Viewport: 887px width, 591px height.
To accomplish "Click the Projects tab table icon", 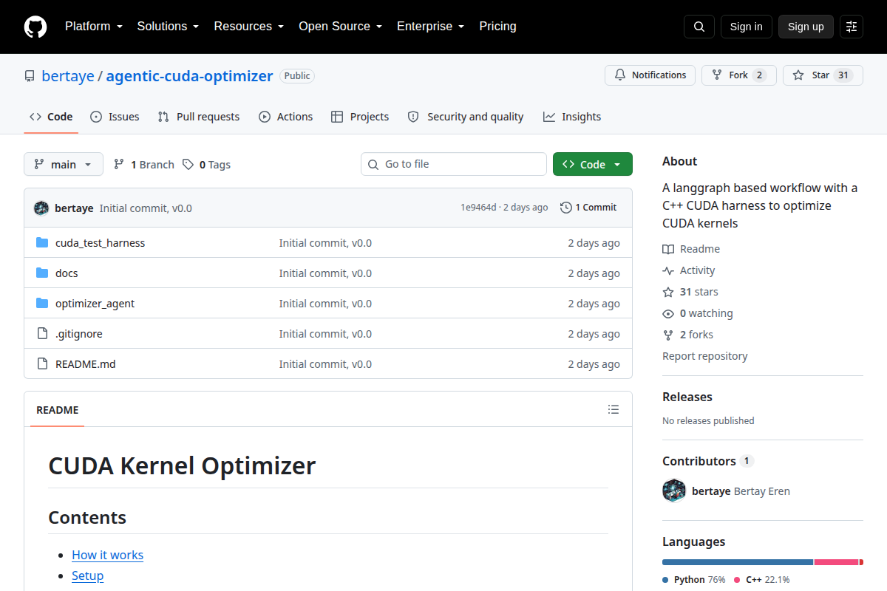I will coord(337,117).
